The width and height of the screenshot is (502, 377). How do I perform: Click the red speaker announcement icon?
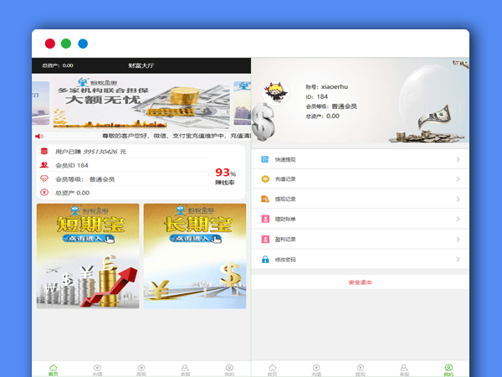38,136
